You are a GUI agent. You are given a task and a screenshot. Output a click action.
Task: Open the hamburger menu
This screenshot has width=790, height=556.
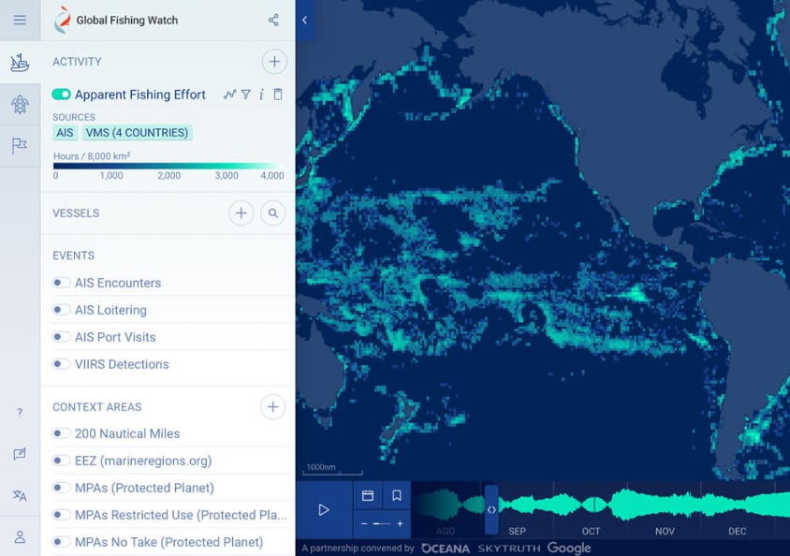(20, 20)
